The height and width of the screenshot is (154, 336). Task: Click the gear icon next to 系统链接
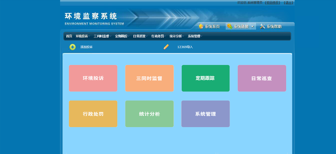(x=230, y=26)
